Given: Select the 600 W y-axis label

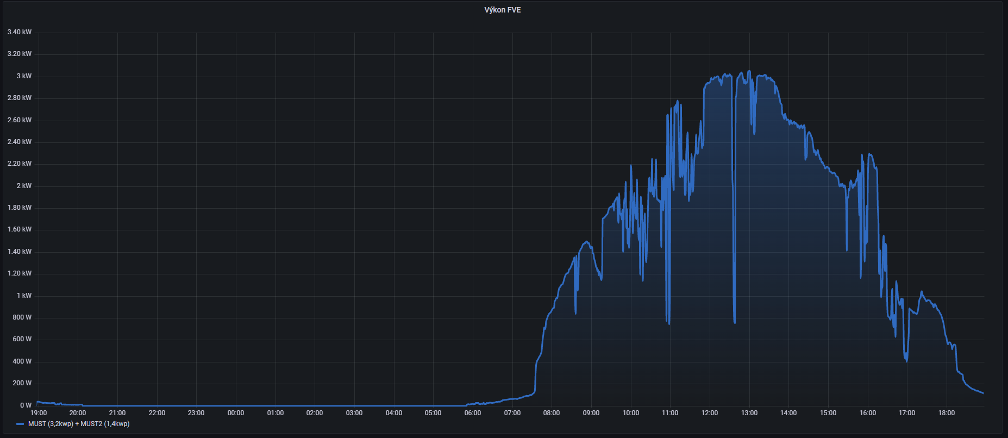Looking at the screenshot, I should coord(22,339).
